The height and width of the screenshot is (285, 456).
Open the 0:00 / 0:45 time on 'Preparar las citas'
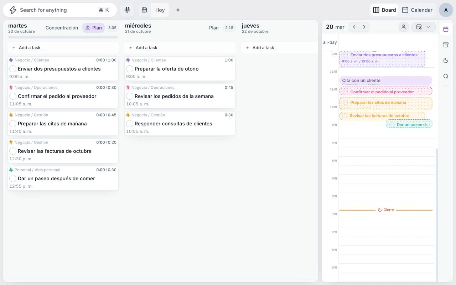coord(106,115)
